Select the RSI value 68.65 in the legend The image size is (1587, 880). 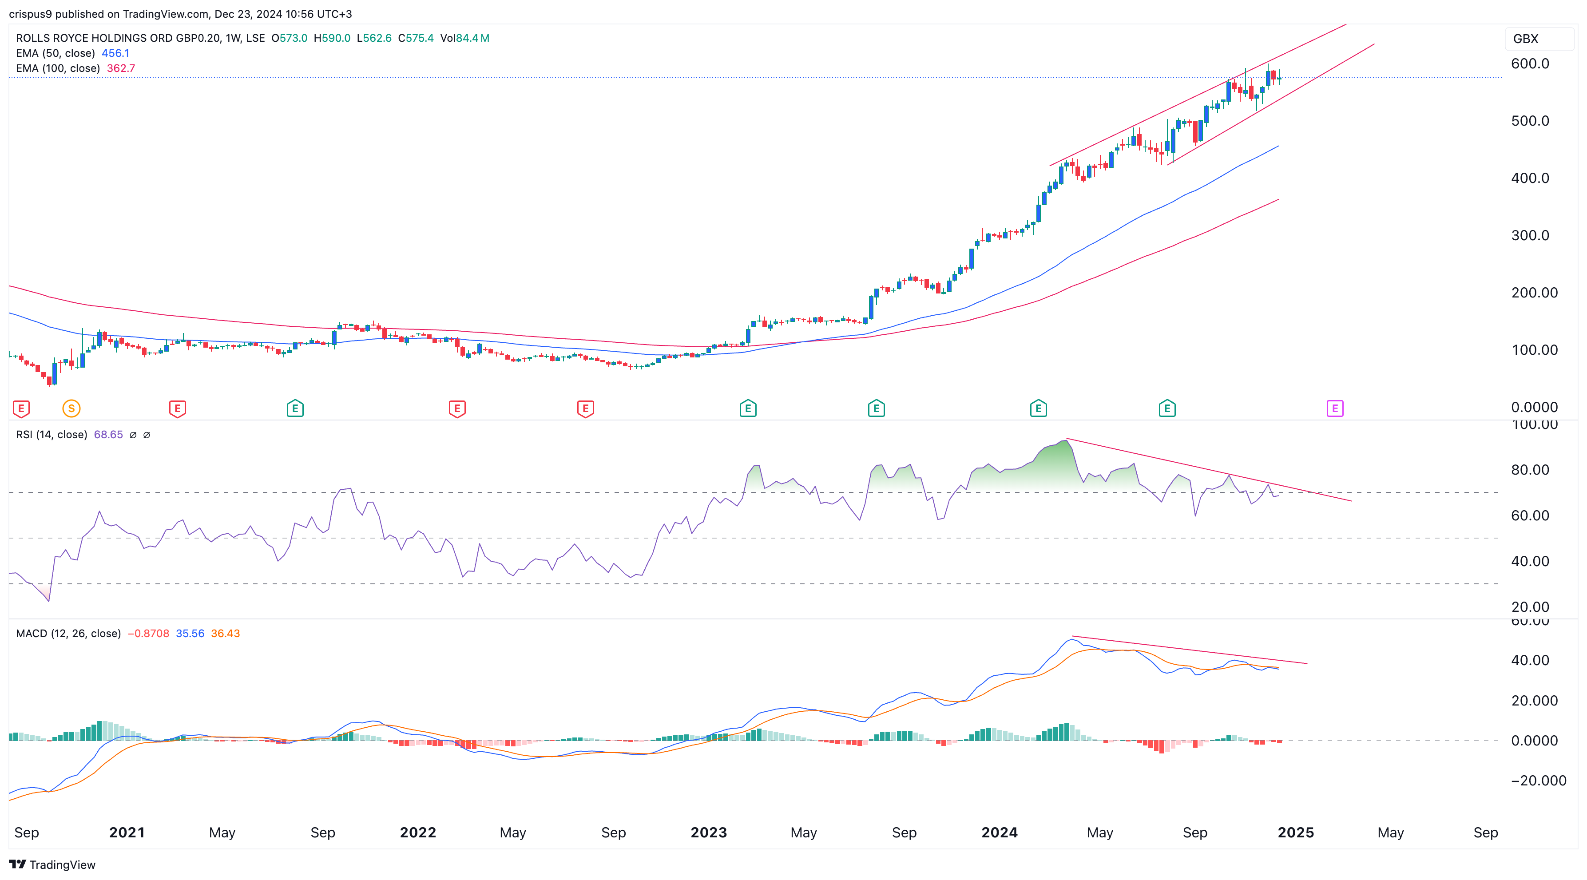point(108,434)
